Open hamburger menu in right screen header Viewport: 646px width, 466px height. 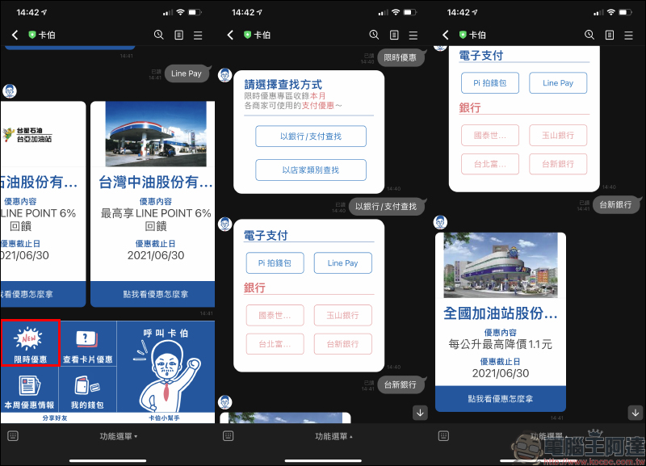point(628,35)
